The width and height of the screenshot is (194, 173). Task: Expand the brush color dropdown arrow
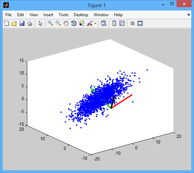[95, 23]
